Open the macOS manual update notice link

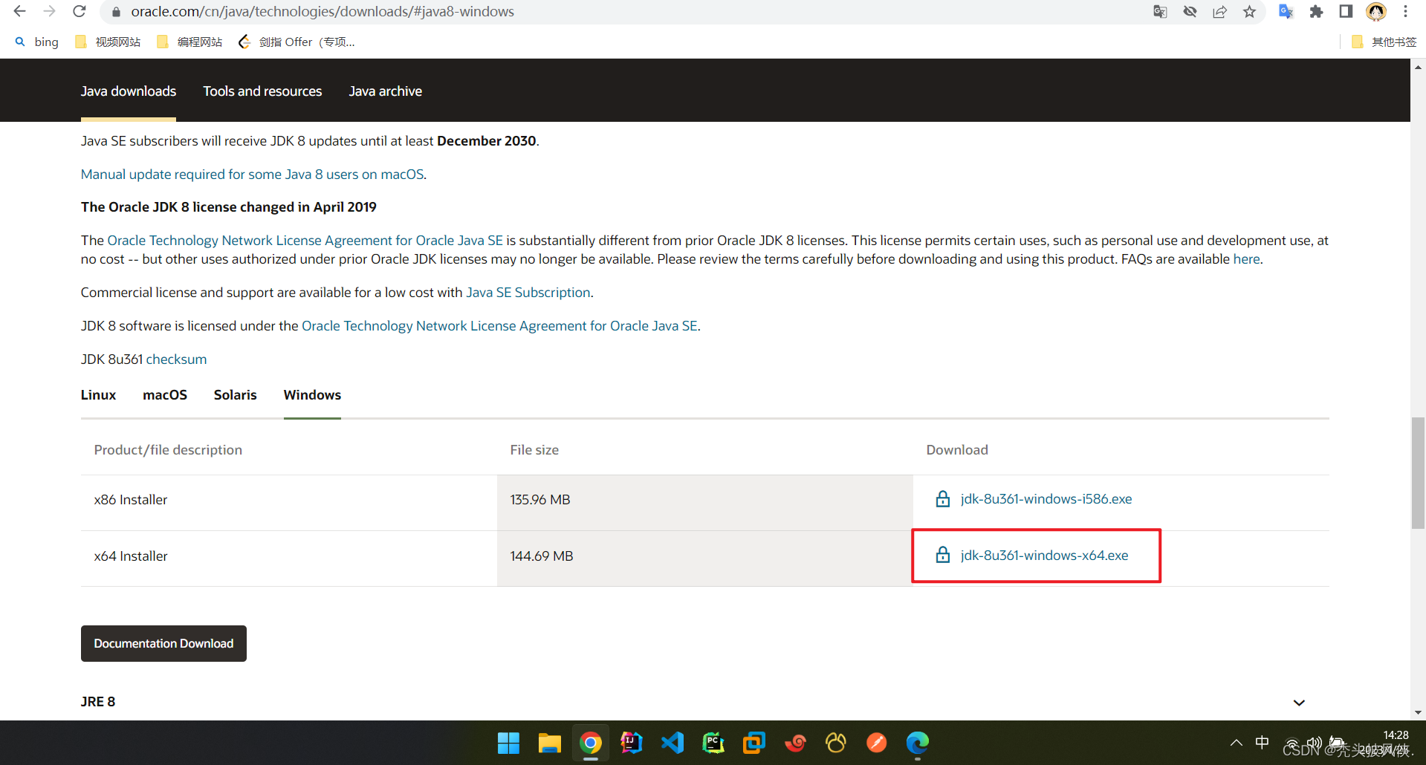click(x=253, y=174)
